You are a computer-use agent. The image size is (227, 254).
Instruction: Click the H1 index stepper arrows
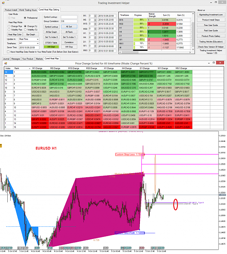(x=95, y=33)
